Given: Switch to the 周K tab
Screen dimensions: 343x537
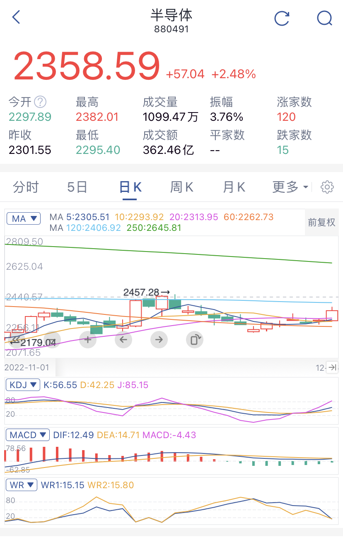Looking at the screenshot, I should click(x=181, y=187).
